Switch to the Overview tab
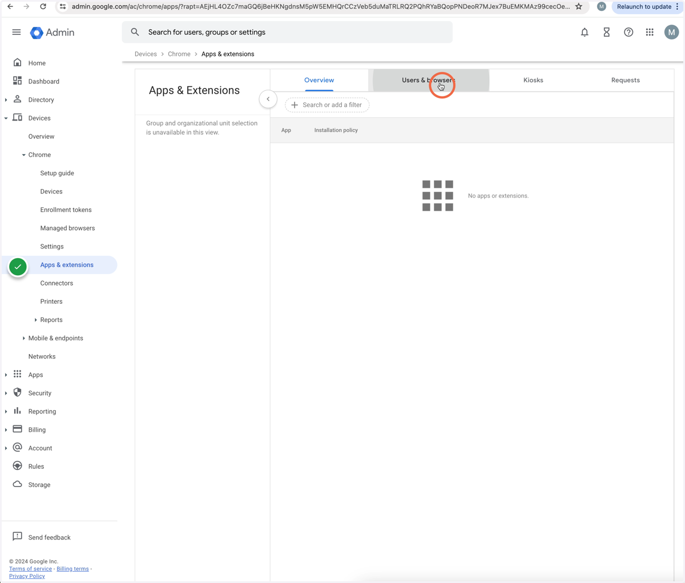 coord(319,80)
